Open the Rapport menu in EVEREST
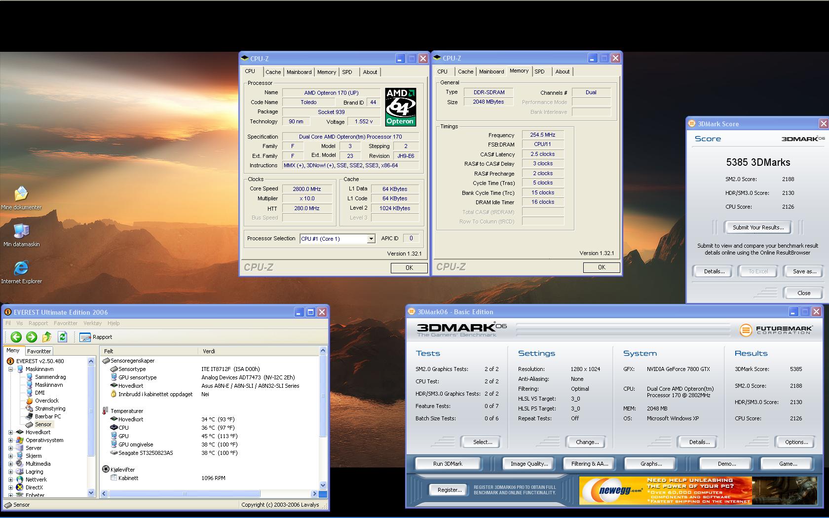The width and height of the screenshot is (829, 518). 38,323
